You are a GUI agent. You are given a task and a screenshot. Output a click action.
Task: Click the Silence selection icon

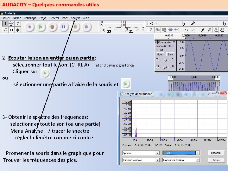point(177,30)
